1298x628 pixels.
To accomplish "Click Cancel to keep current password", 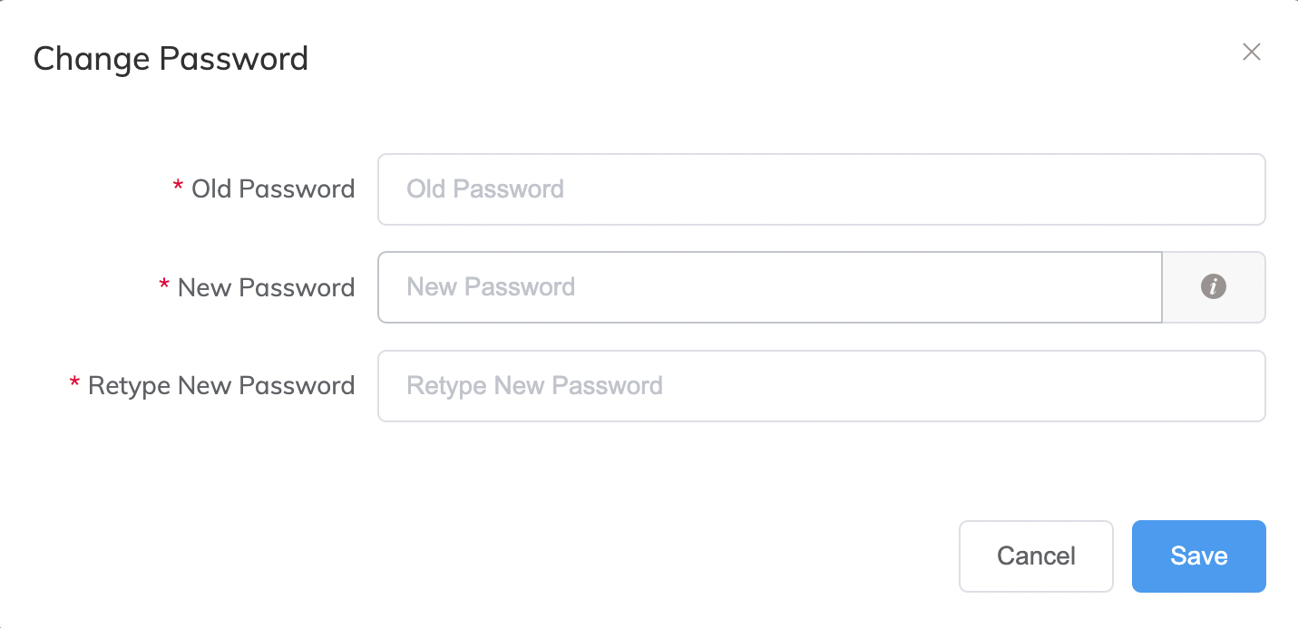I will click(x=1036, y=556).
